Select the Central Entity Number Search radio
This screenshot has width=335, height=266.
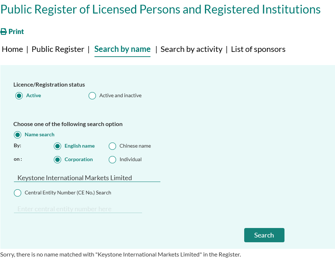click(18, 193)
